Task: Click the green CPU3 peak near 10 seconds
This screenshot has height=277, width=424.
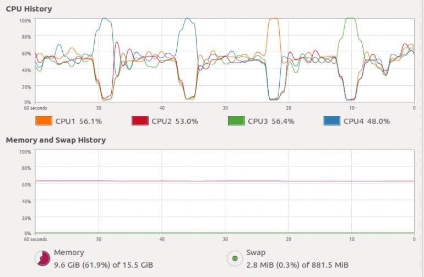Action: pos(351,19)
